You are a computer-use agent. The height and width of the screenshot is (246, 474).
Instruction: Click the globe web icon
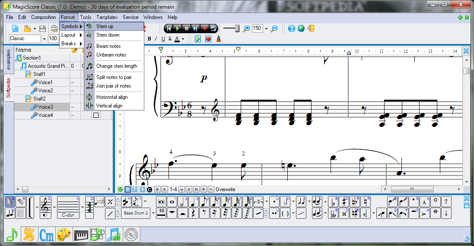(301, 28)
